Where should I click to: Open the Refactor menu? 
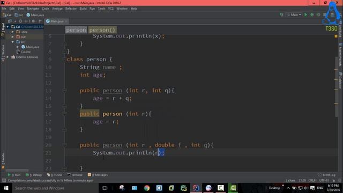pos(71,9)
